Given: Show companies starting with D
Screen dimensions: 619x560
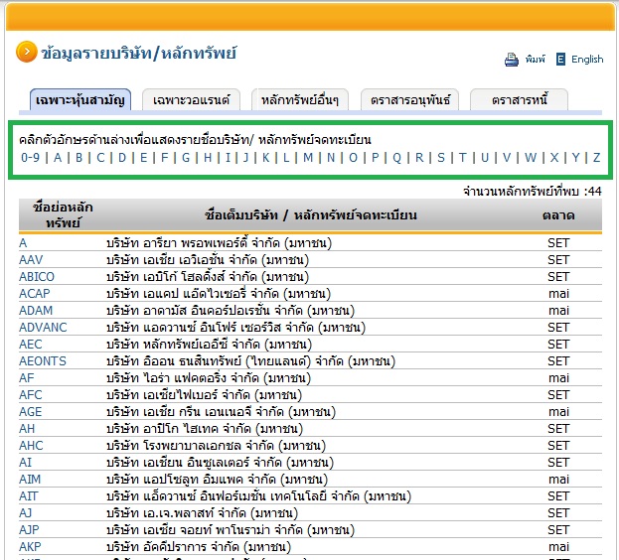Looking at the screenshot, I should click(x=122, y=158).
